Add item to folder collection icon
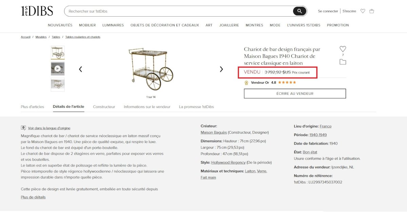The height and width of the screenshot is (212, 407). pyautogui.click(x=343, y=62)
